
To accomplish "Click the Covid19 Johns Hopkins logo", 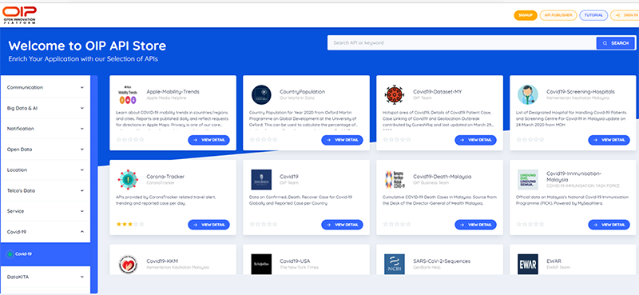I will (261, 180).
